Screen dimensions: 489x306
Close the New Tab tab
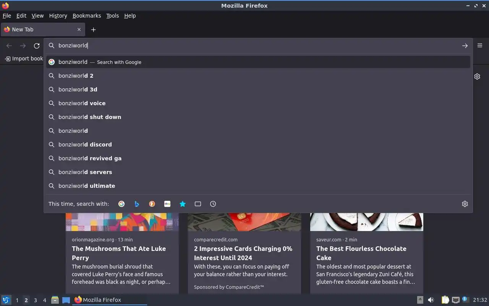(79, 29)
